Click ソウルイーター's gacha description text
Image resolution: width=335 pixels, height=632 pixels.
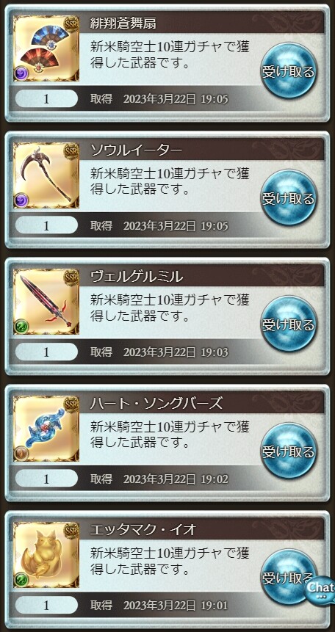(170, 181)
